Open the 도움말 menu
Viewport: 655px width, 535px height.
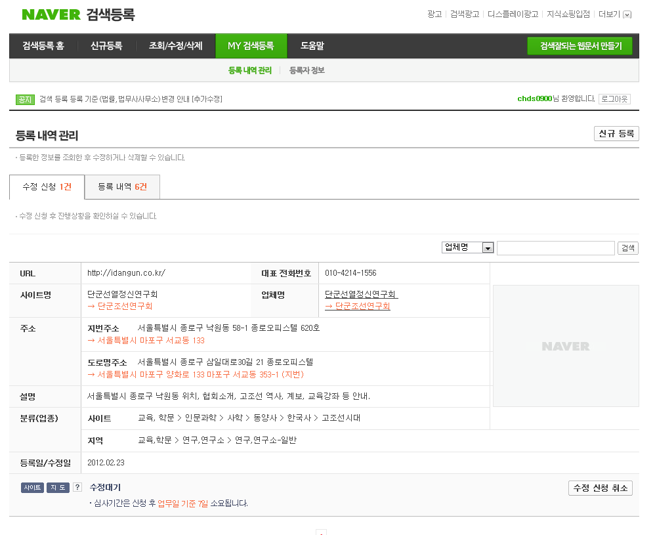(x=312, y=45)
